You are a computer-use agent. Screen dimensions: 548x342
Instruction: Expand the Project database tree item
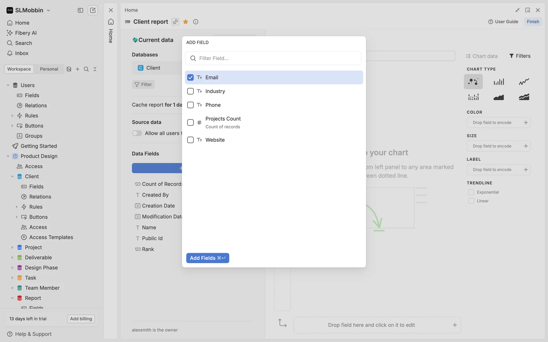pyautogui.click(x=12, y=247)
